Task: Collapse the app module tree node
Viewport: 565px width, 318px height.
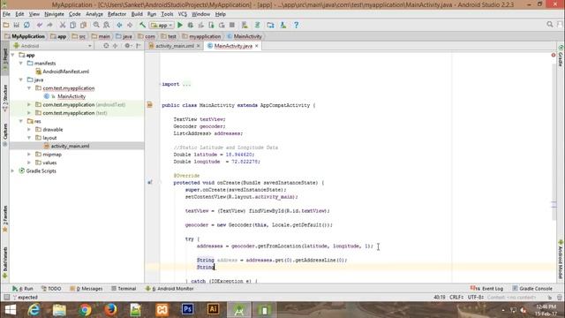Action: (13, 55)
